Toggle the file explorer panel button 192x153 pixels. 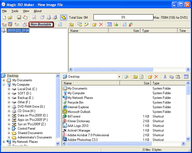coord(63,17)
